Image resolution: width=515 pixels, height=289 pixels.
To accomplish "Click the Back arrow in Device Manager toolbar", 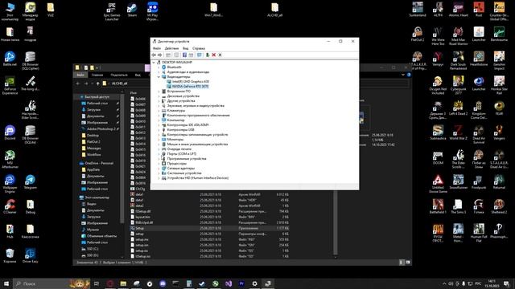I will (x=154, y=55).
